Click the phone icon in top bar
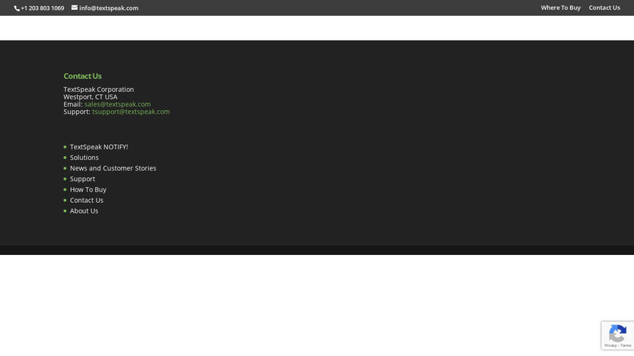 [x=17, y=8]
